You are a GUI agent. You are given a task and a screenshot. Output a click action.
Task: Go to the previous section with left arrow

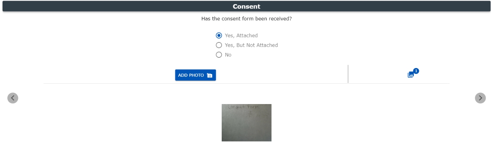pos(13,98)
